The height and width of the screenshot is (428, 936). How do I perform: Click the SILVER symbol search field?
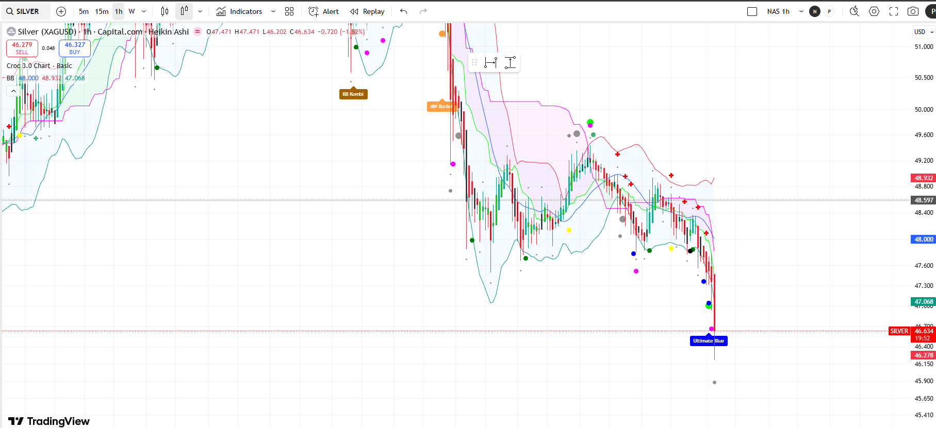click(23, 11)
